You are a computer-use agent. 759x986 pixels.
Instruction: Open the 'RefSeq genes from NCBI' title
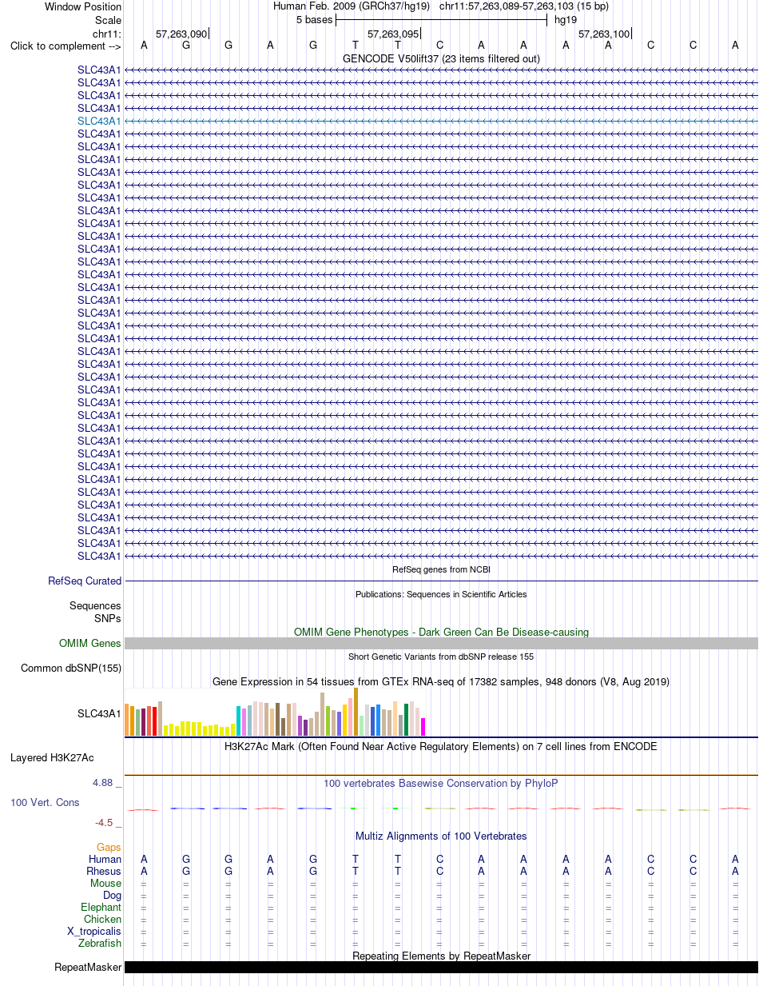coord(441,569)
